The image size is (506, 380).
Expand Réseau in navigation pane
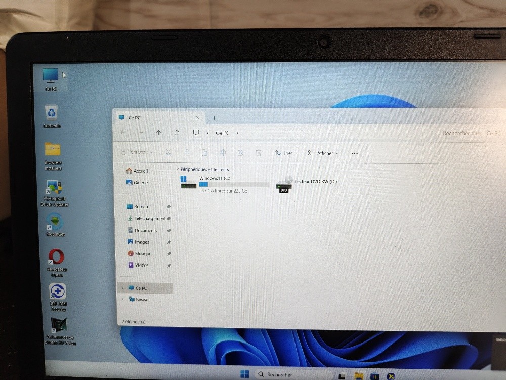pyautogui.click(x=123, y=299)
